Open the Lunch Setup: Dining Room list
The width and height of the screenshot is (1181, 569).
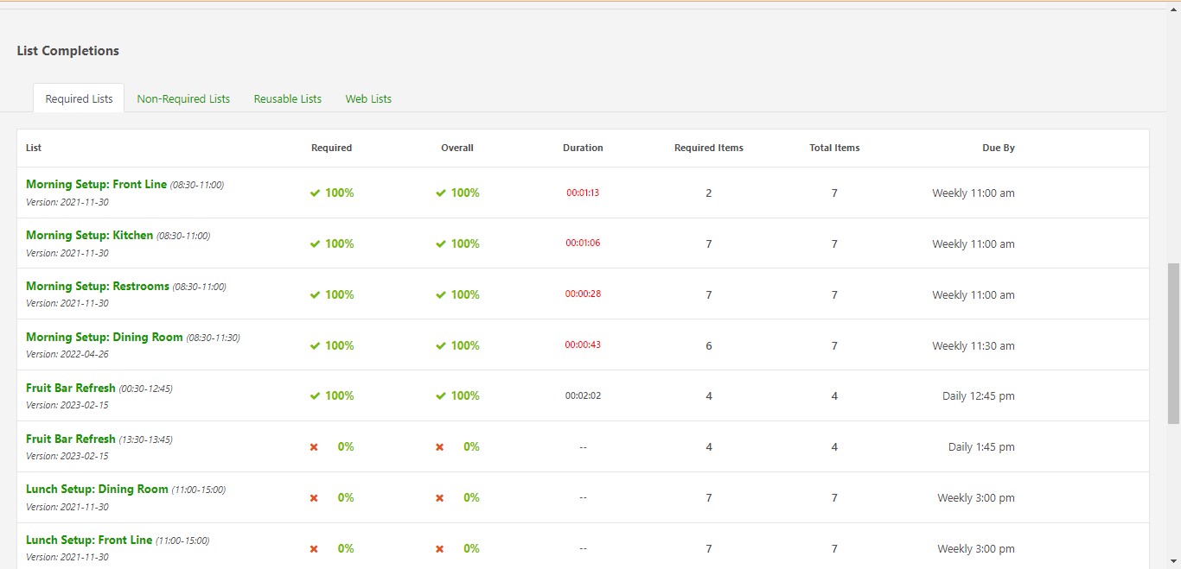[x=98, y=489]
